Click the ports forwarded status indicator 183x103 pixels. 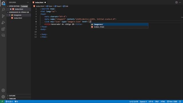pyautogui.click(x=16, y=102)
